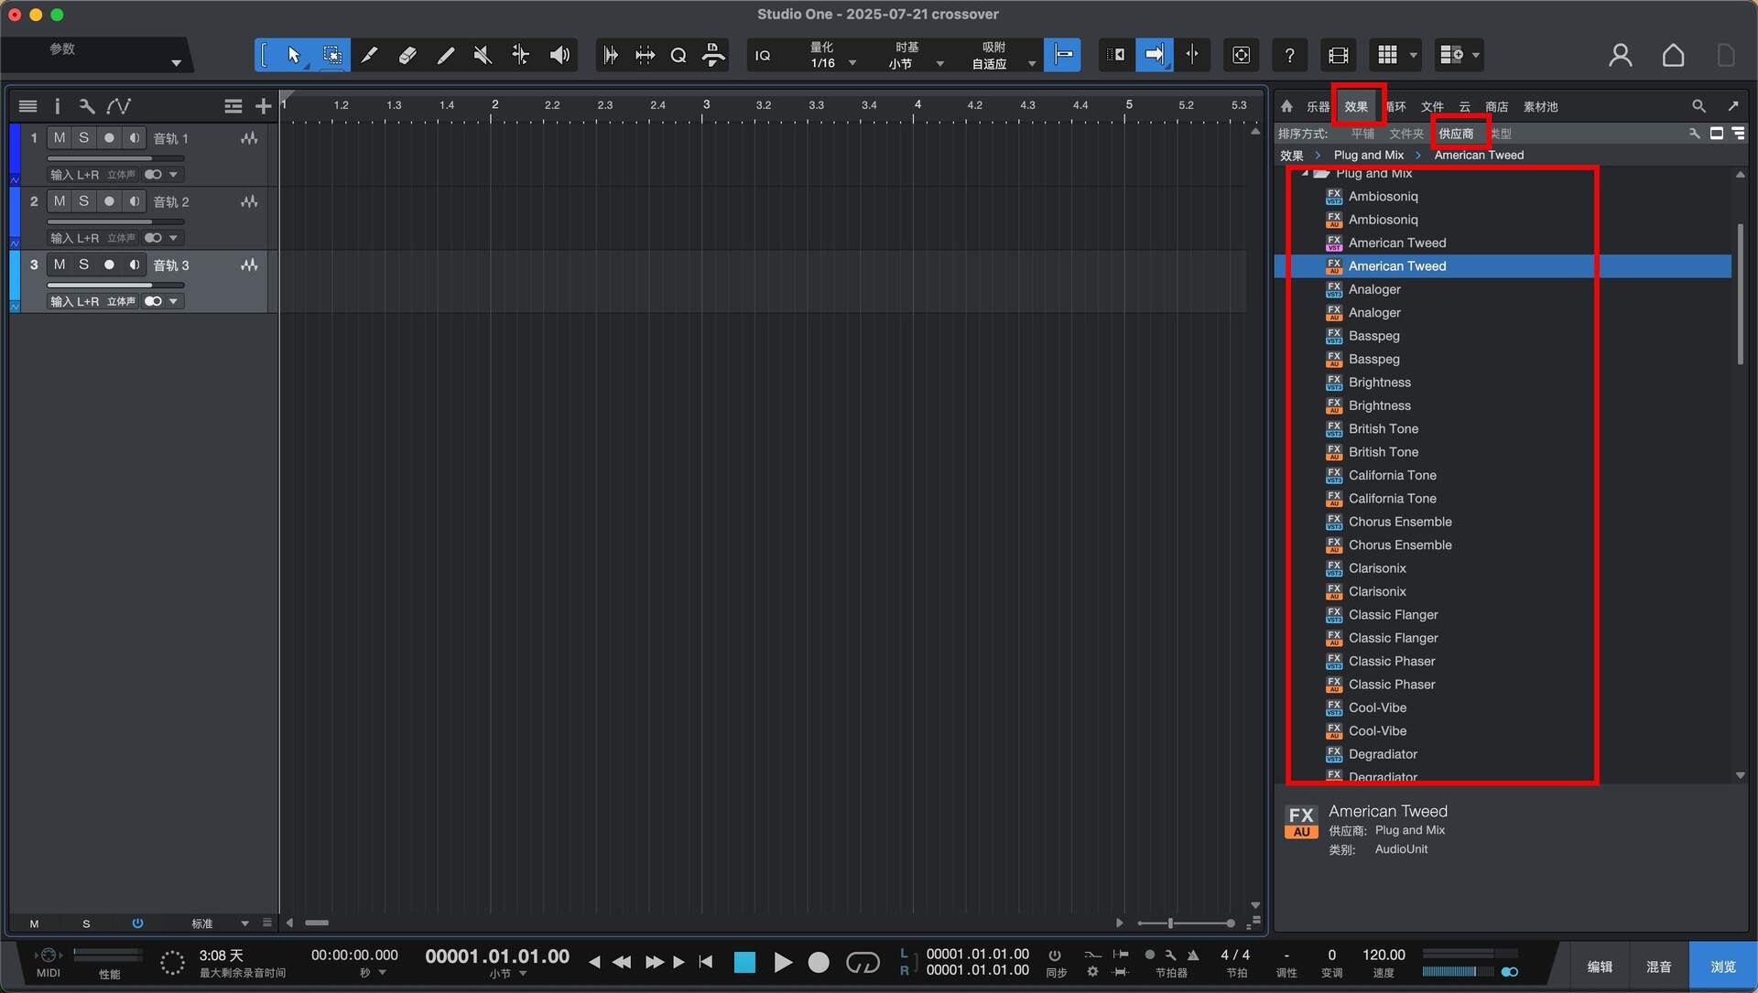Toggle global power button under tracks
1758x993 pixels.
tap(137, 923)
